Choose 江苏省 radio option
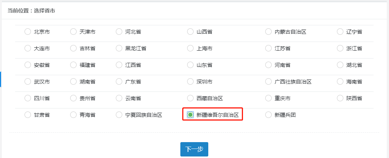 coord(269,48)
